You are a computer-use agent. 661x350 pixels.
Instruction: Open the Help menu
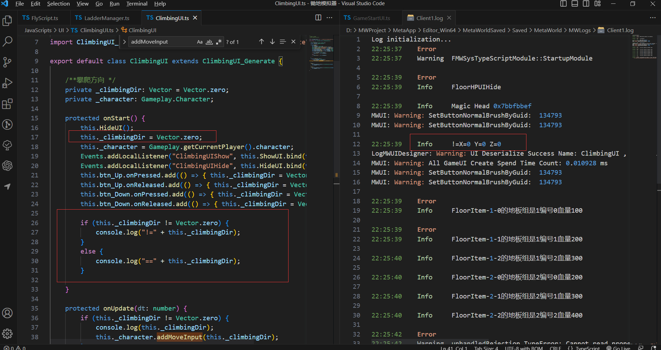tap(160, 3)
